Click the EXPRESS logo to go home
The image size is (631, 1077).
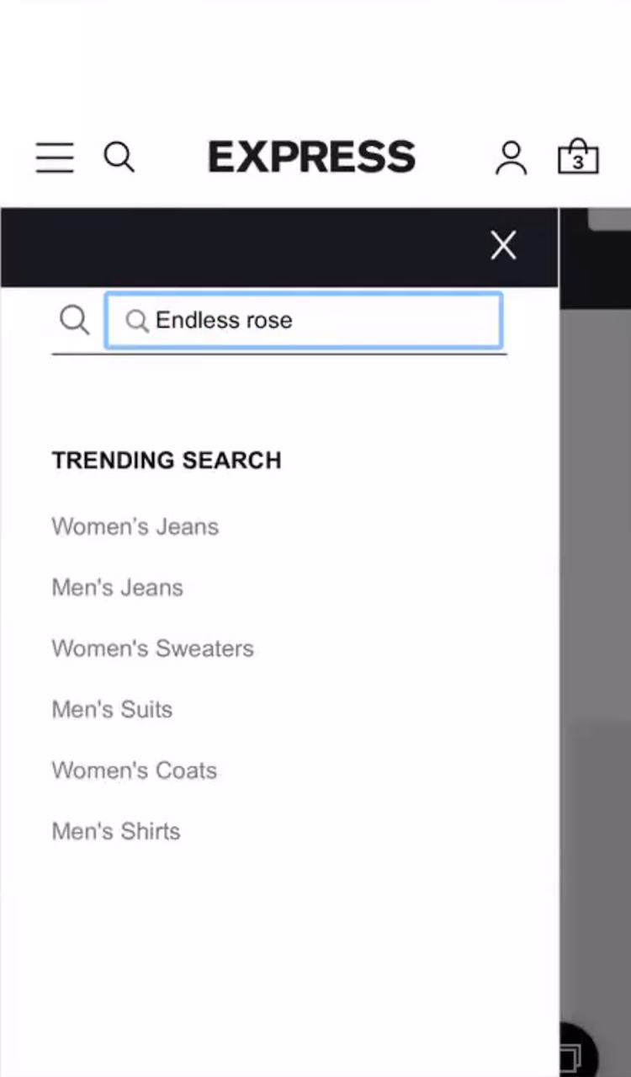click(x=312, y=157)
